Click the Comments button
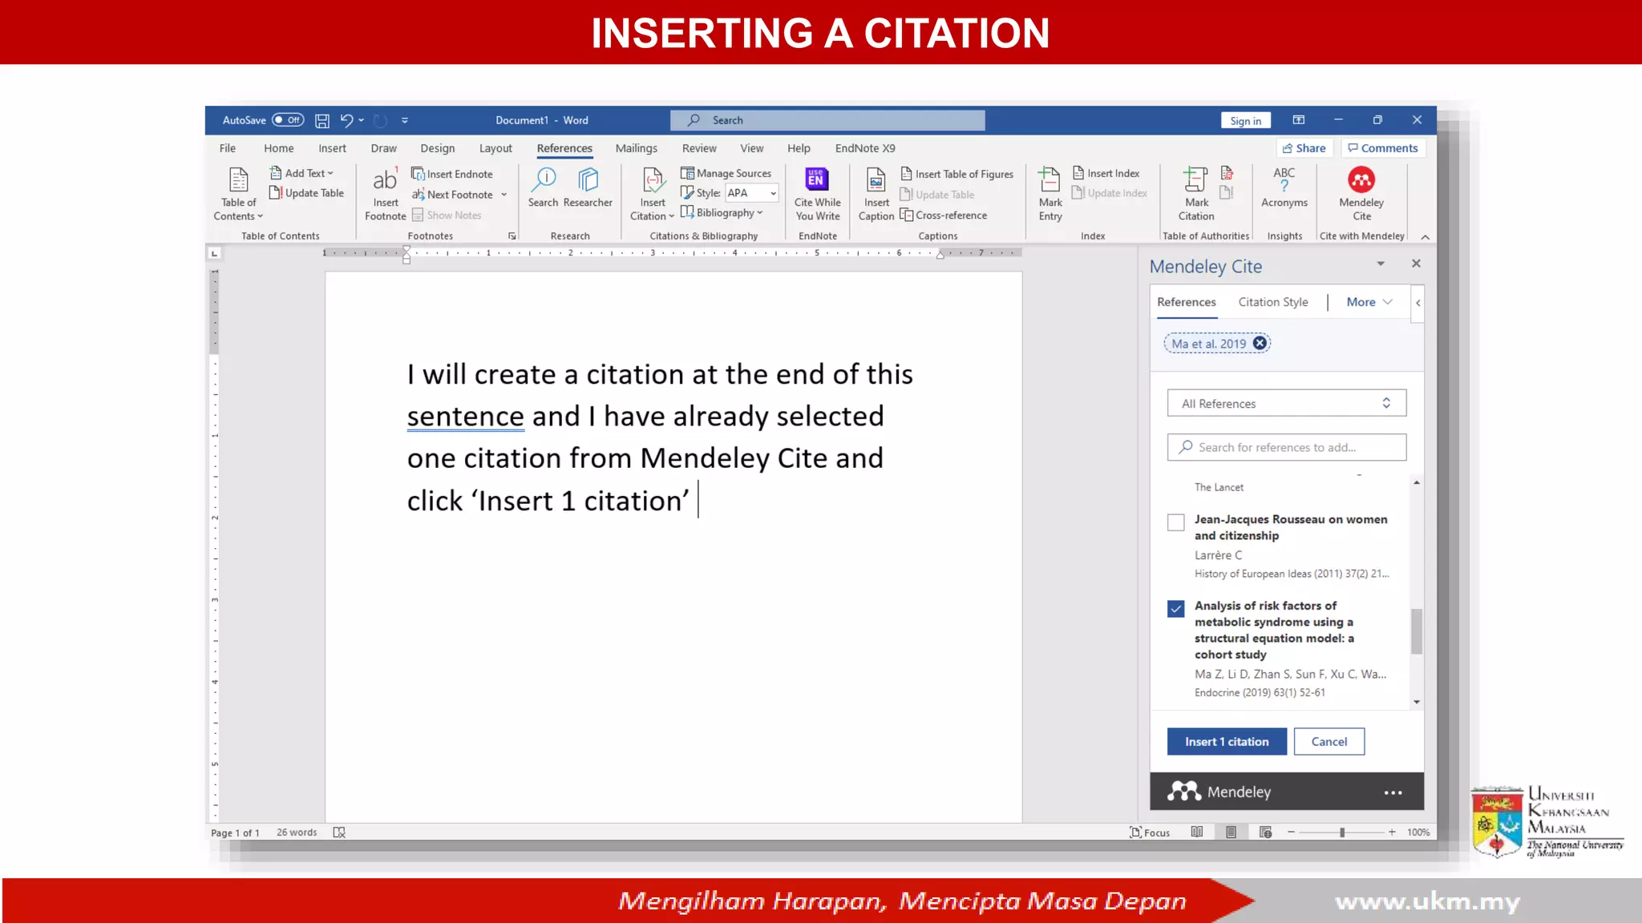 pyautogui.click(x=1383, y=148)
